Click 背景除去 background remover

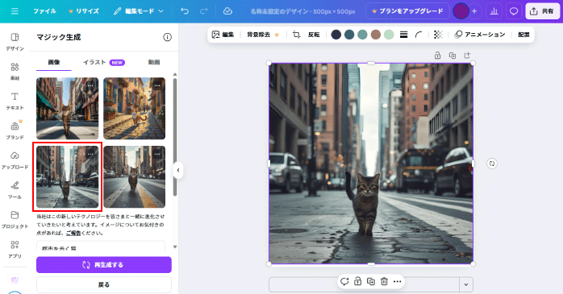pyautogui.click(x=263, y=35)
